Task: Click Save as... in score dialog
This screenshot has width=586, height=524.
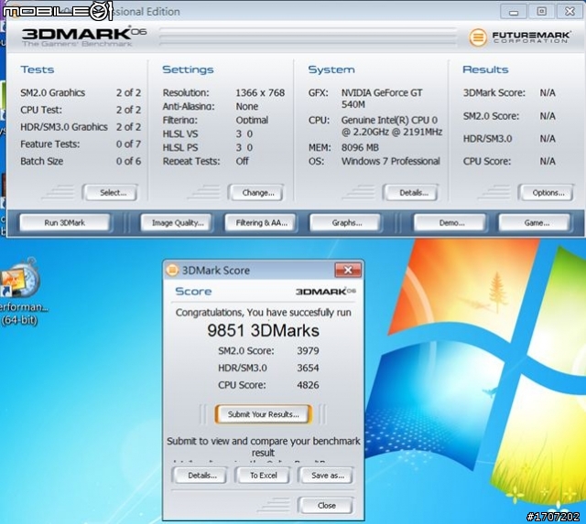Action: click(326, 476)
